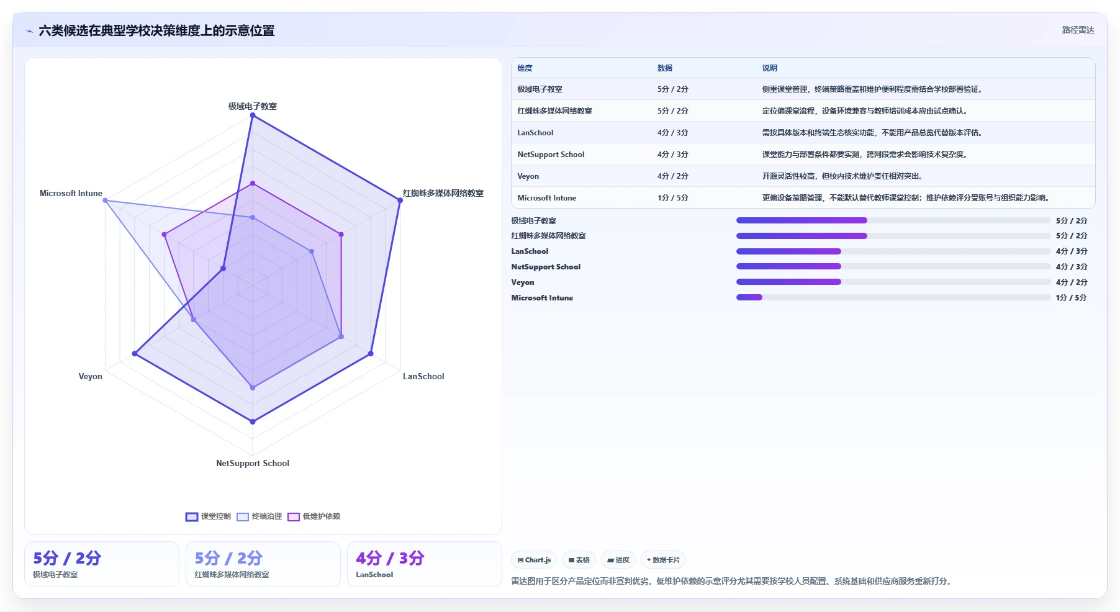
Task: Click the description starting 定位偏课堂流程
Action: pos(865,111)
